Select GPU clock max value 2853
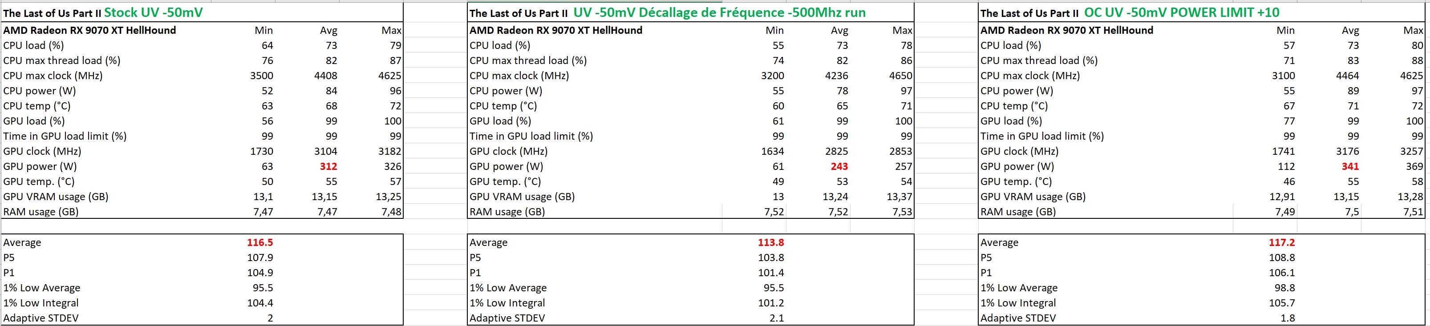This screenshot has width=1430, height=326. pyautogui.click(x=901, y=151)
